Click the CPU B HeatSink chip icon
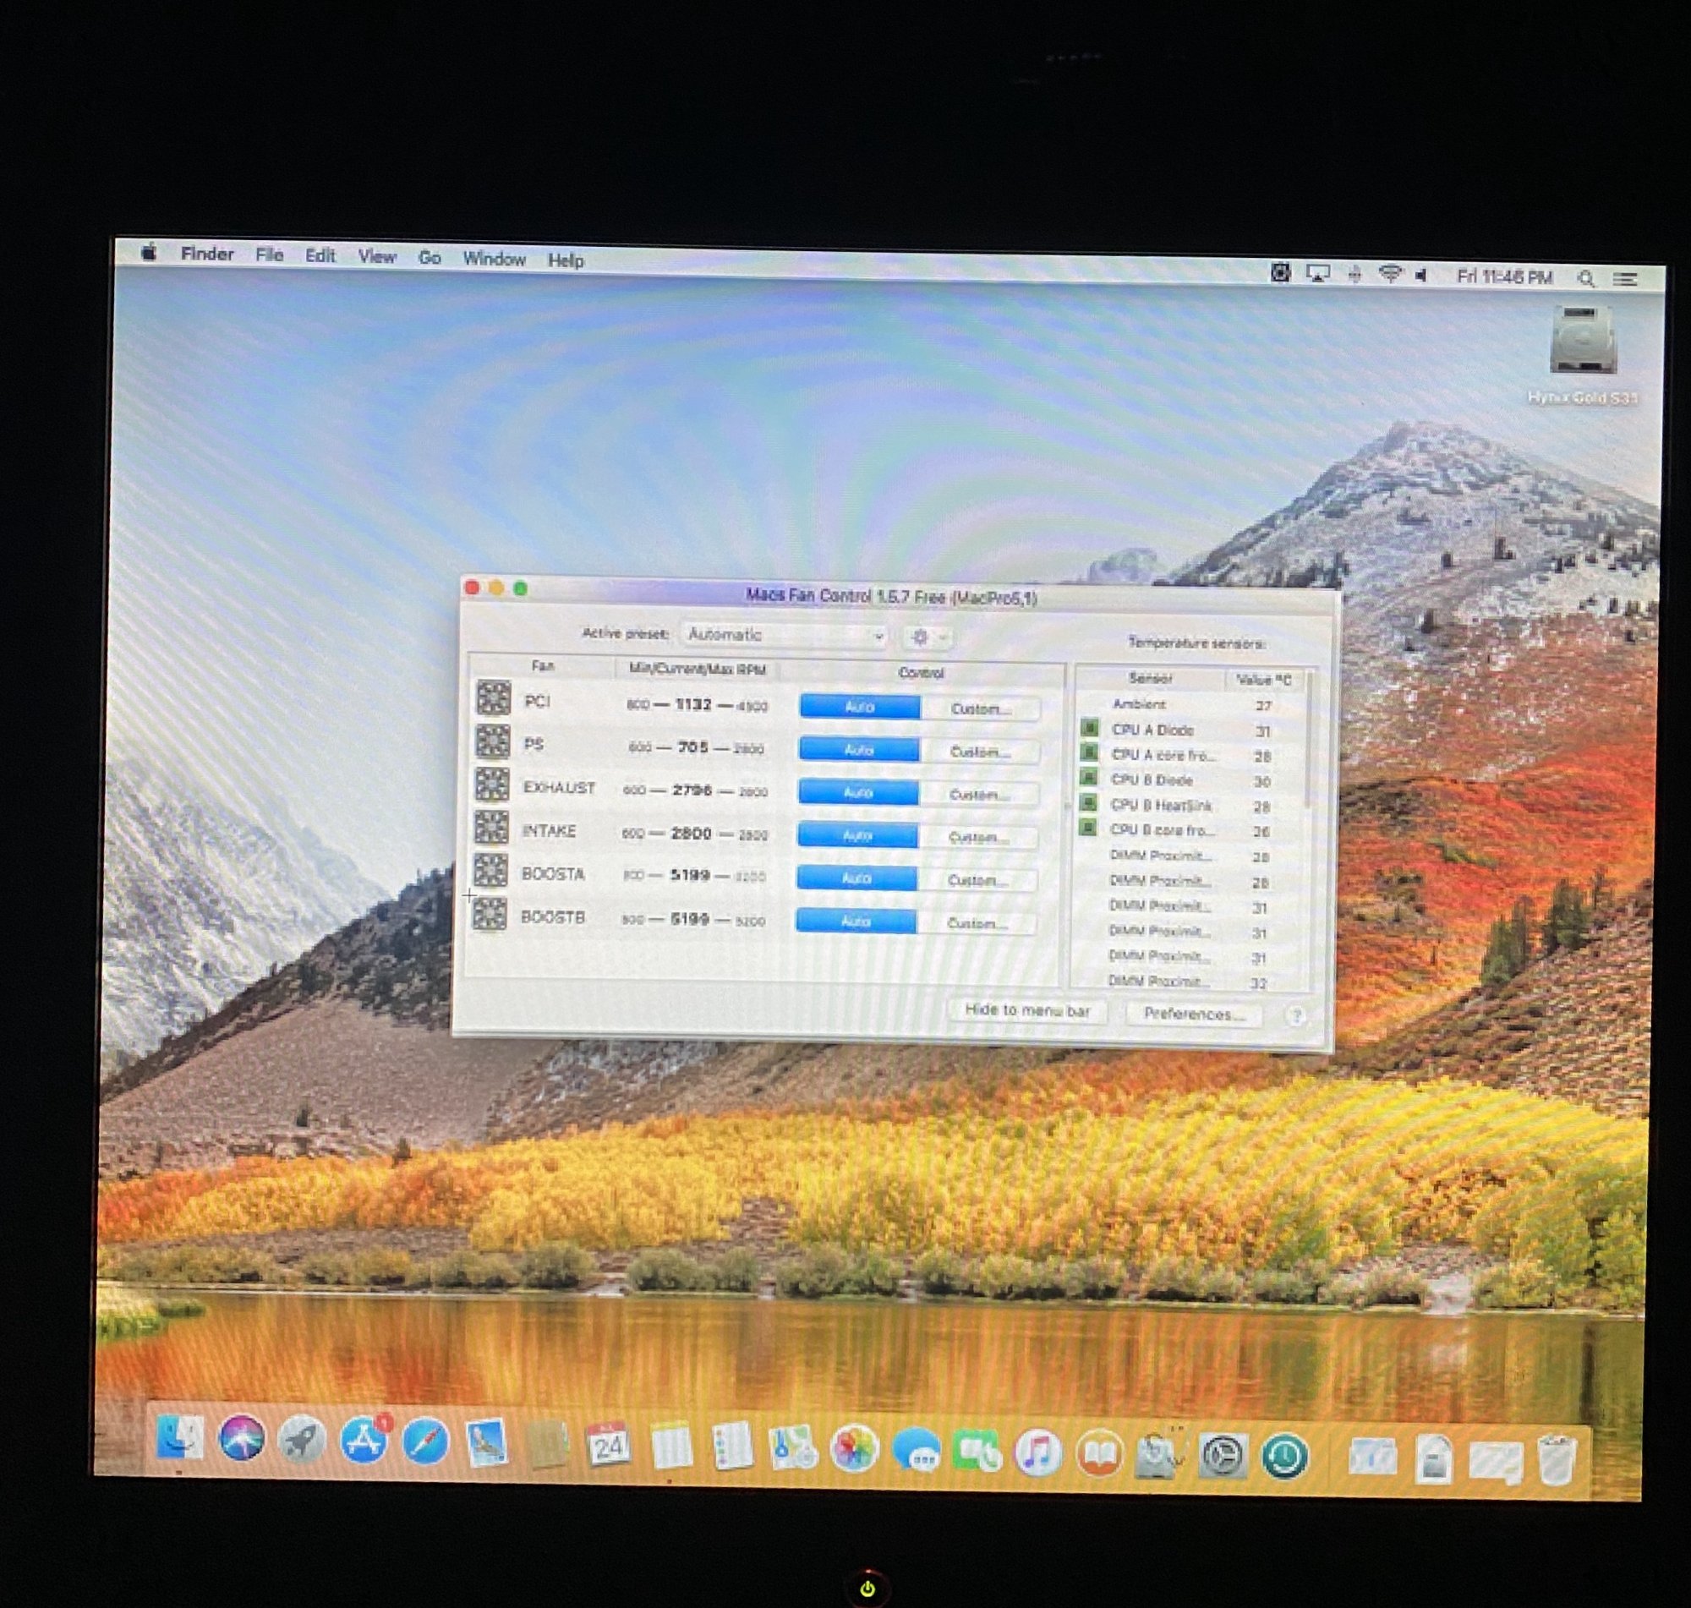The width and height of the screenshot is (1691, 1608). (x=1087, y=803)
